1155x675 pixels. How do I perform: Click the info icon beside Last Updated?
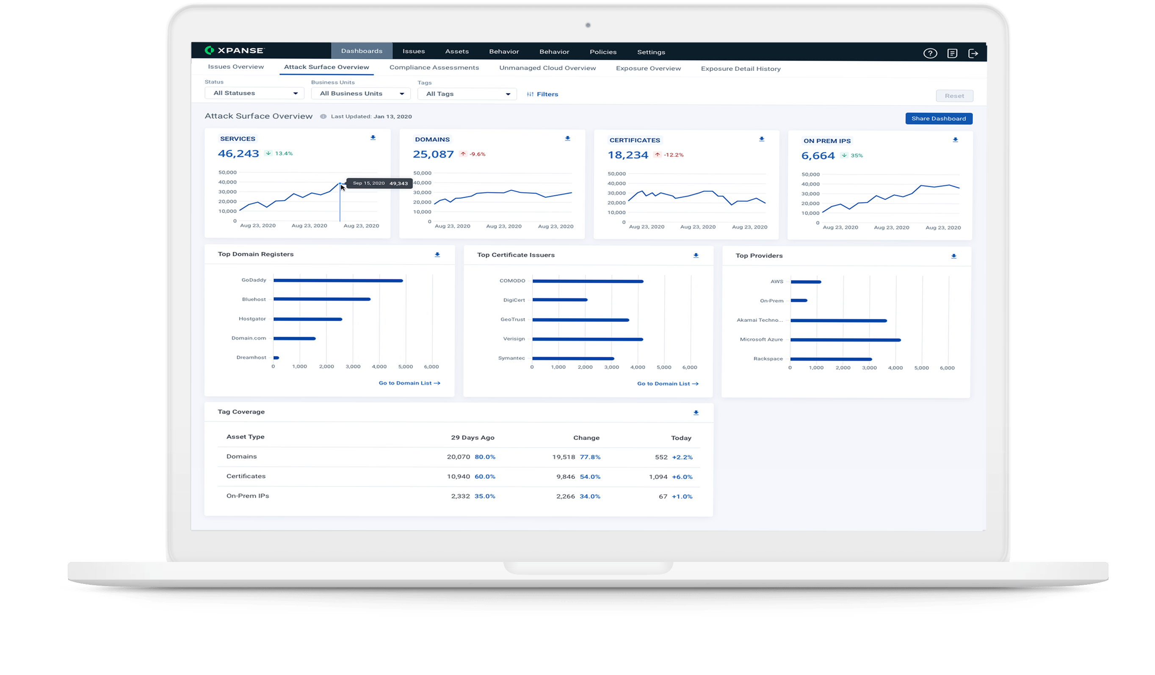323,116
